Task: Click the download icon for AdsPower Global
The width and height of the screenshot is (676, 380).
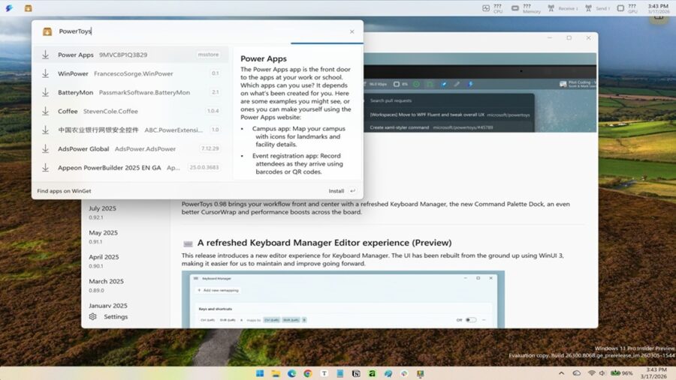Action: coord(45,148)
